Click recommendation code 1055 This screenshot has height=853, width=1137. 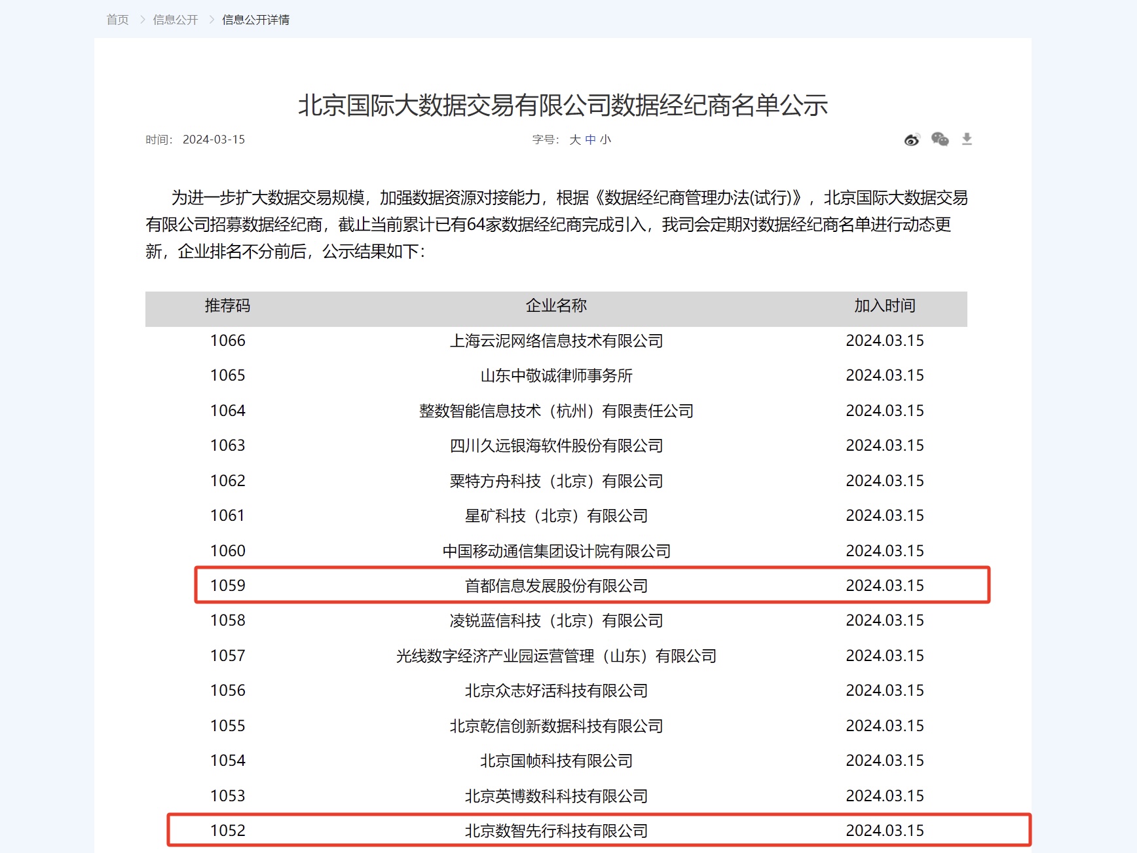(x=228, y=726)
